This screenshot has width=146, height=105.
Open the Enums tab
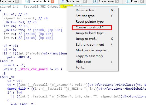pyautogui.click(x=135, y=1)
